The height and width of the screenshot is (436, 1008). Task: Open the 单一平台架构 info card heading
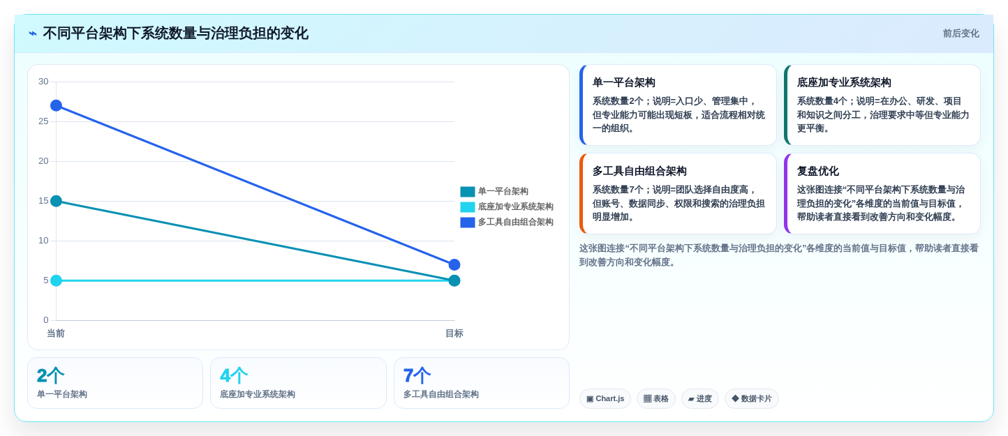[624, 82]
